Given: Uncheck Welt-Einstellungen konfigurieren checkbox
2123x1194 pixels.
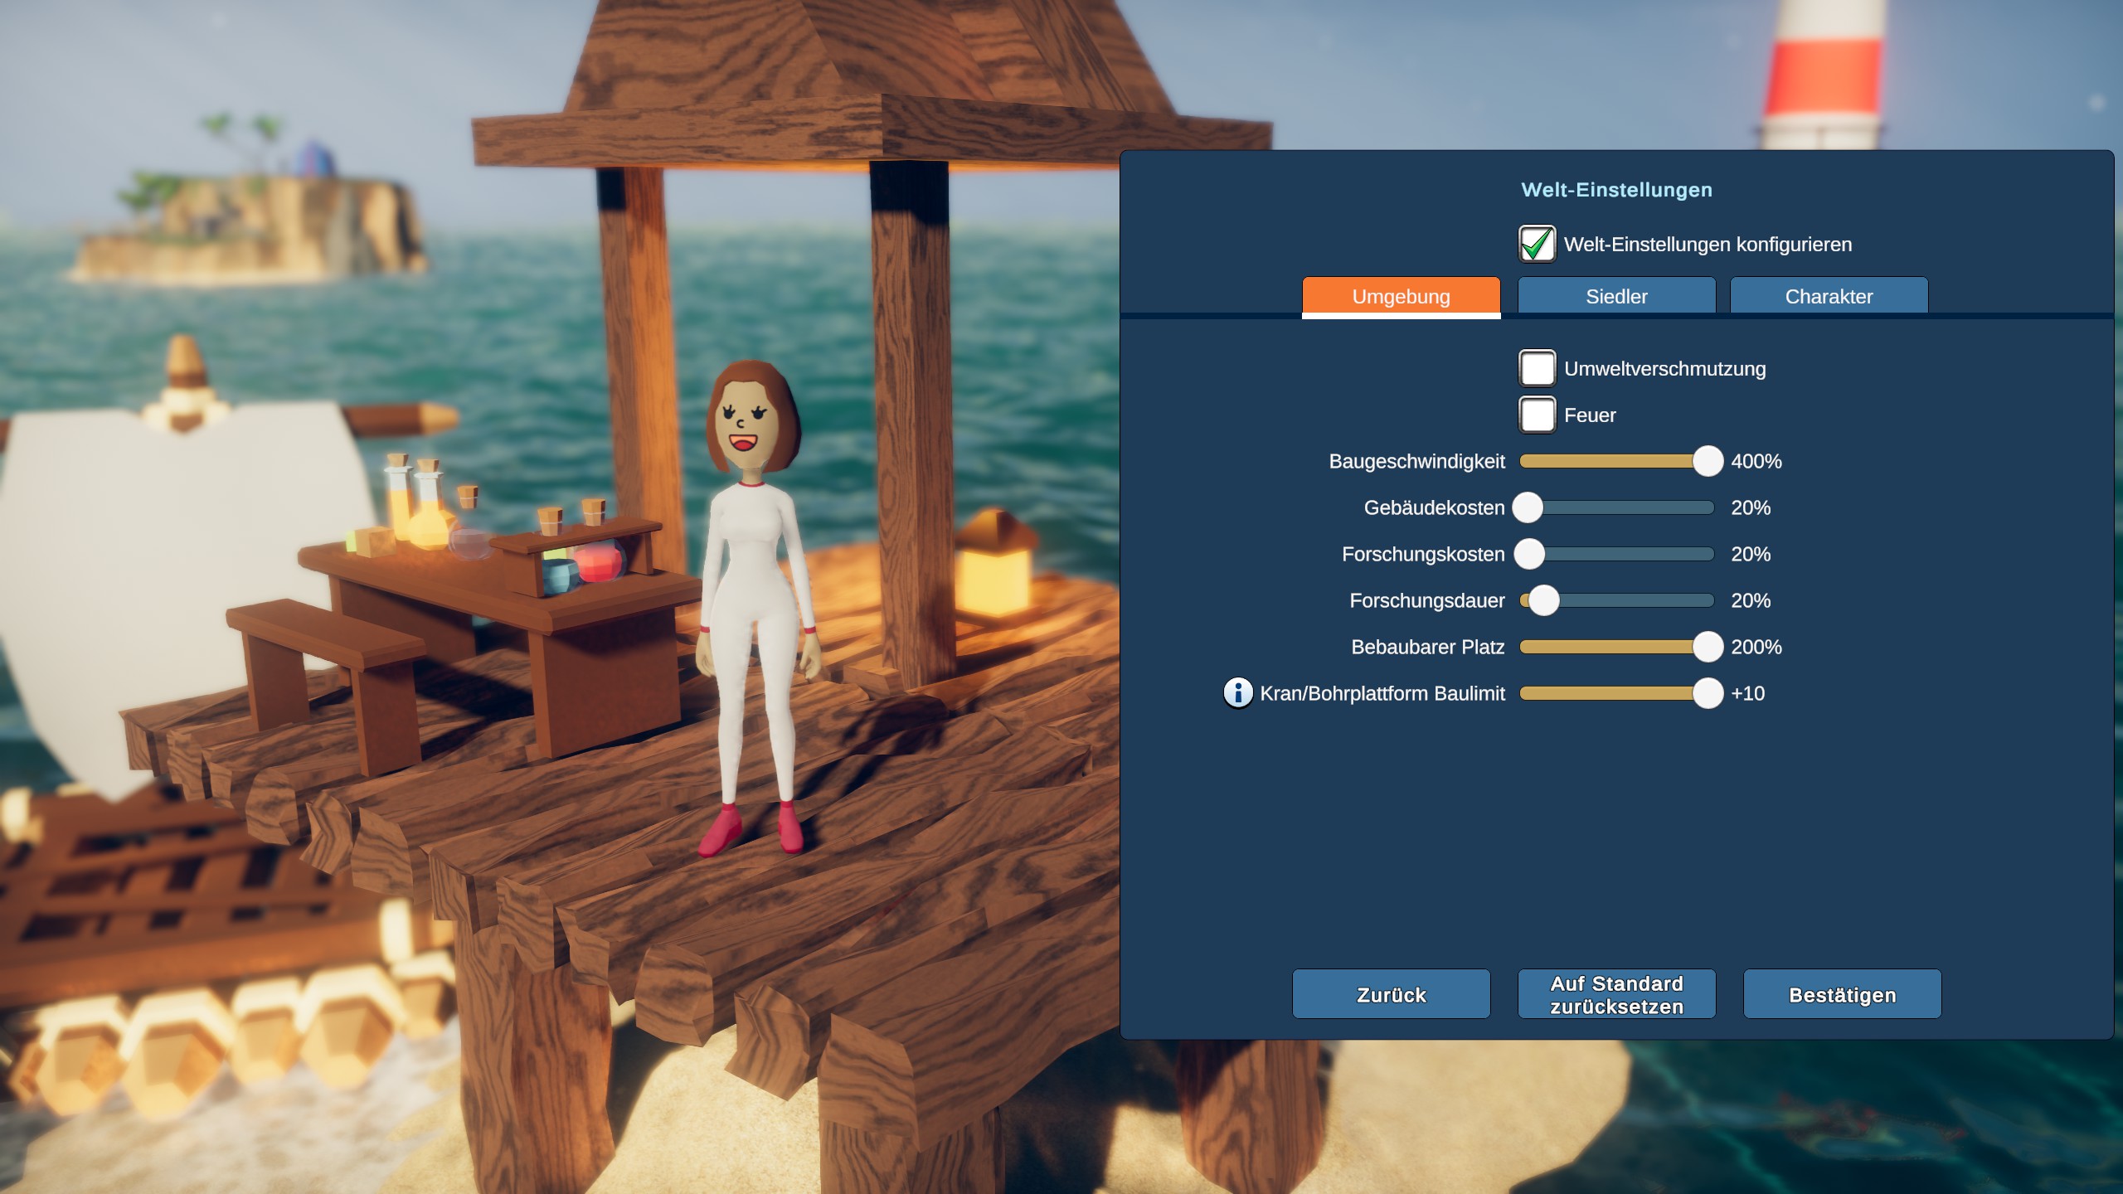Looking at the screenshot, I should tap(1537, 244).
